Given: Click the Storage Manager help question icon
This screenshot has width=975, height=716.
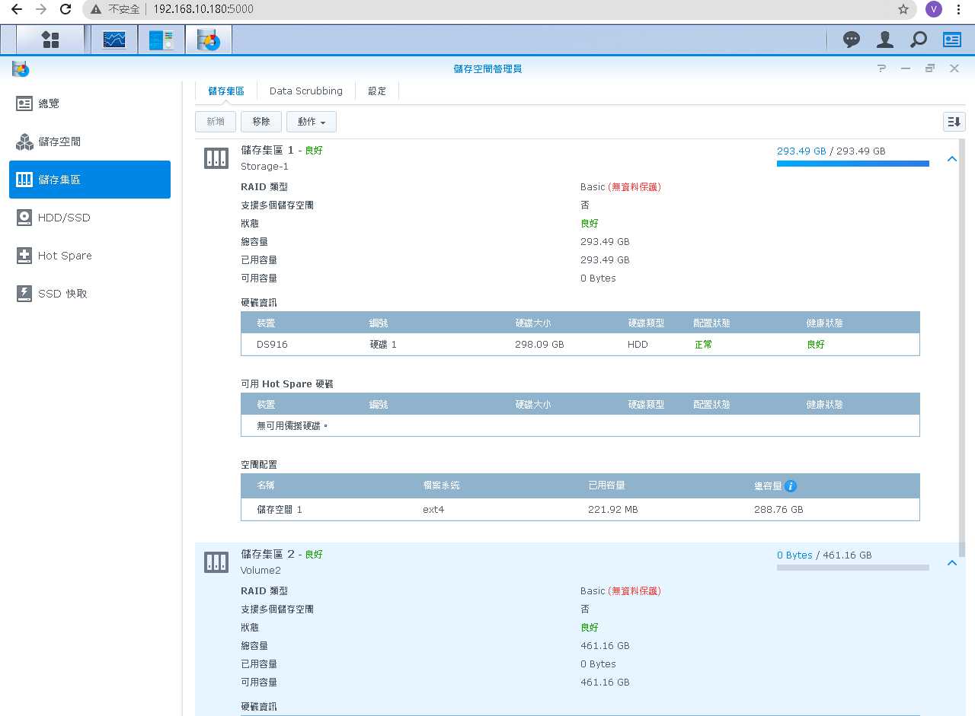Looking at the screenshot, I should (x=881, y=68).
